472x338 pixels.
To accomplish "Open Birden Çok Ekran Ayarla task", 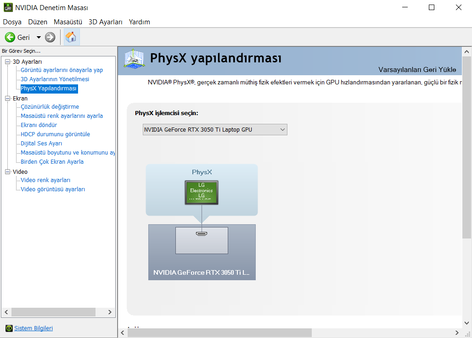I will [52, 162].
